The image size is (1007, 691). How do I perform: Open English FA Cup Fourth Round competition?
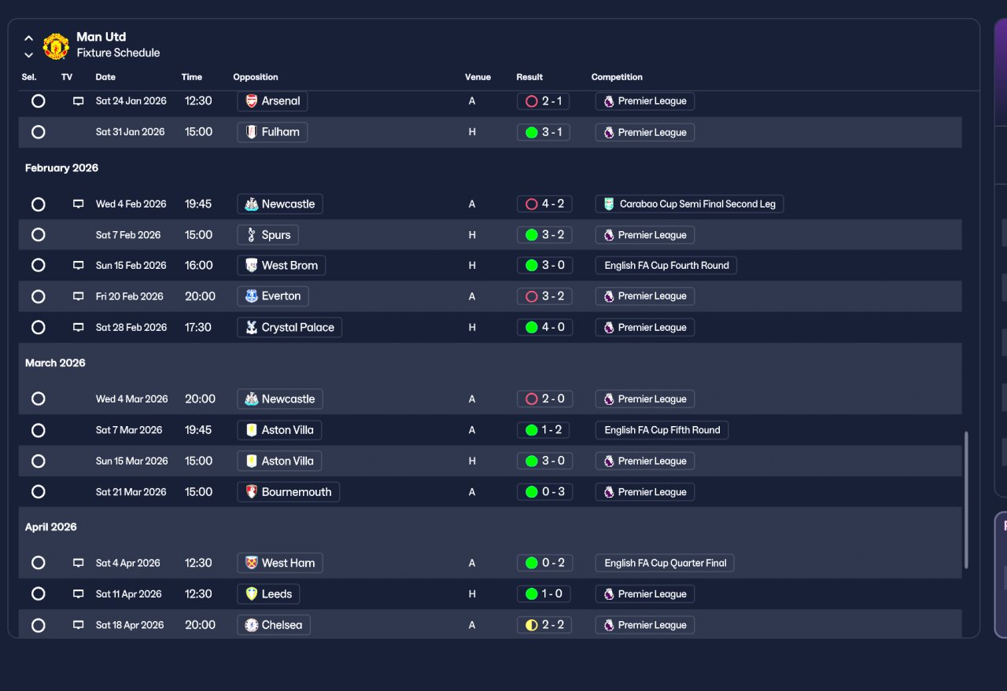click(666, 266)
